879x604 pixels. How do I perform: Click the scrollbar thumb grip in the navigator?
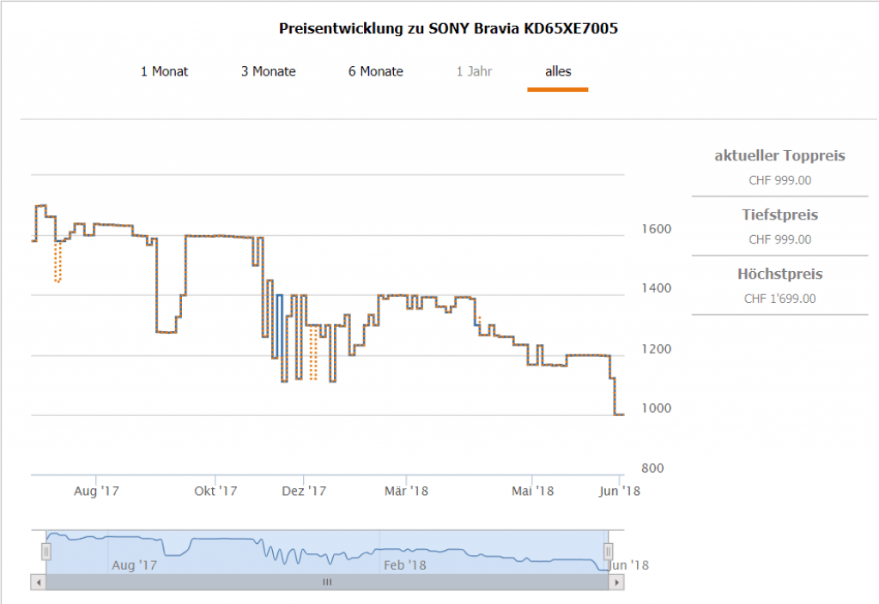[x=326, y=582]
